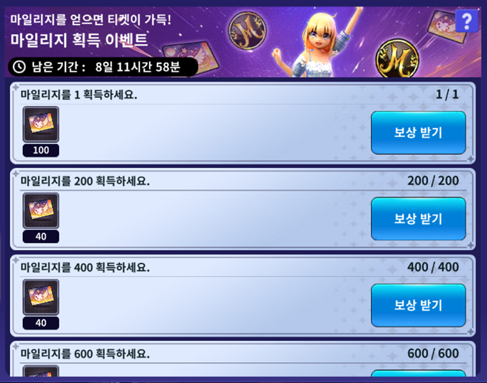Click the 남은 기간 remaining time pill
Image resolution: width=487 pixels, height=383 pixels.
pyautogui.click(x=103, y=67)
